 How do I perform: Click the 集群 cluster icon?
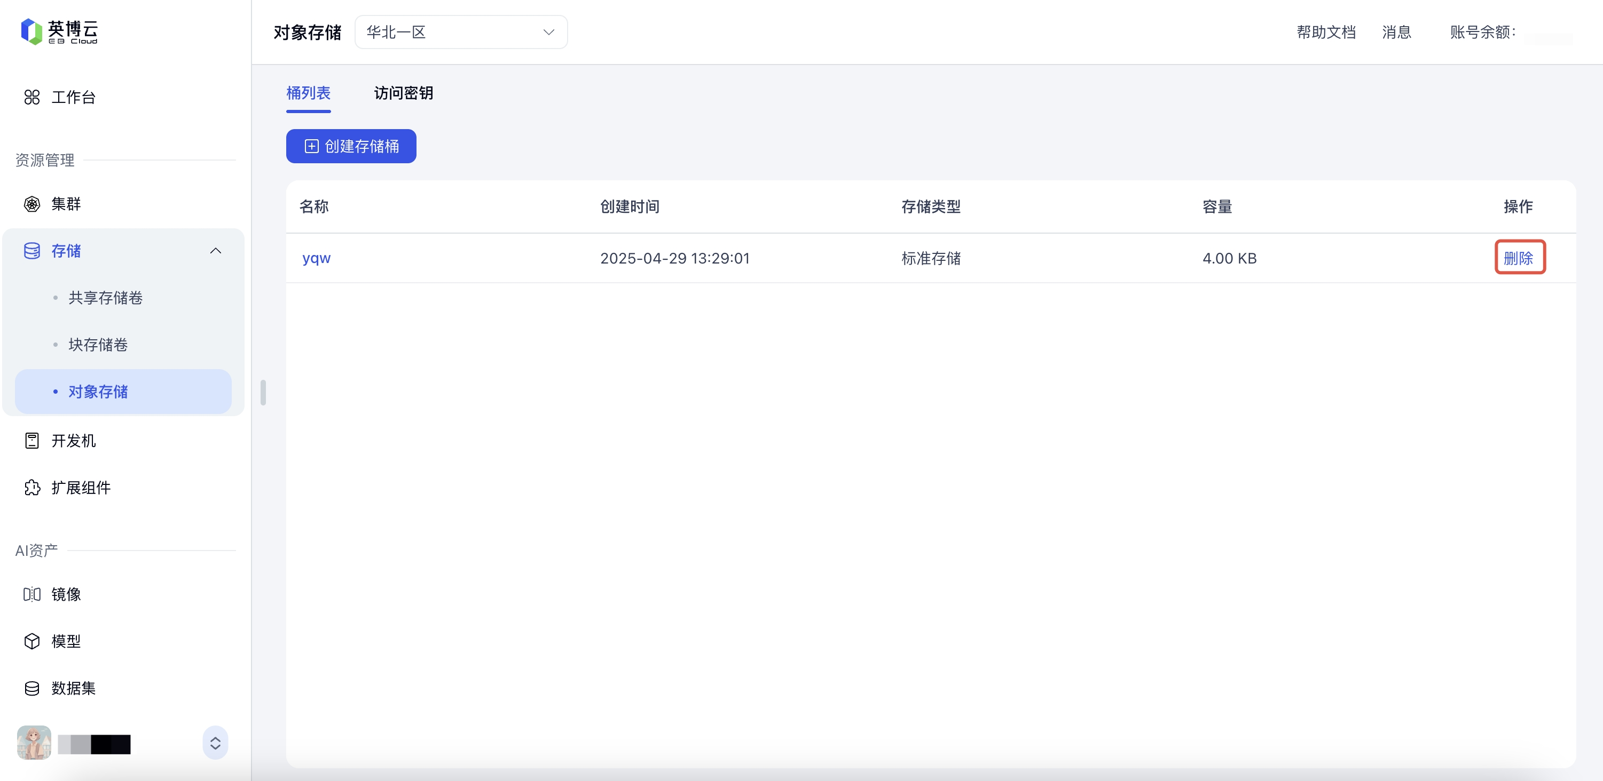pos(32,204)
